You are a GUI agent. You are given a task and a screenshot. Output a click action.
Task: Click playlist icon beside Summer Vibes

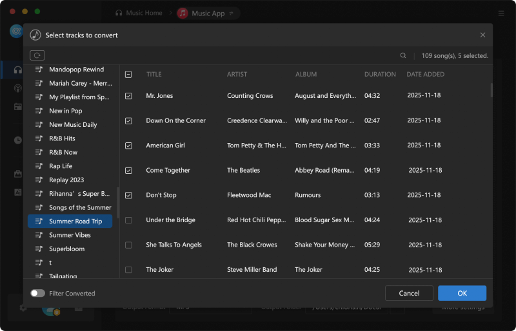click(39, 235)
